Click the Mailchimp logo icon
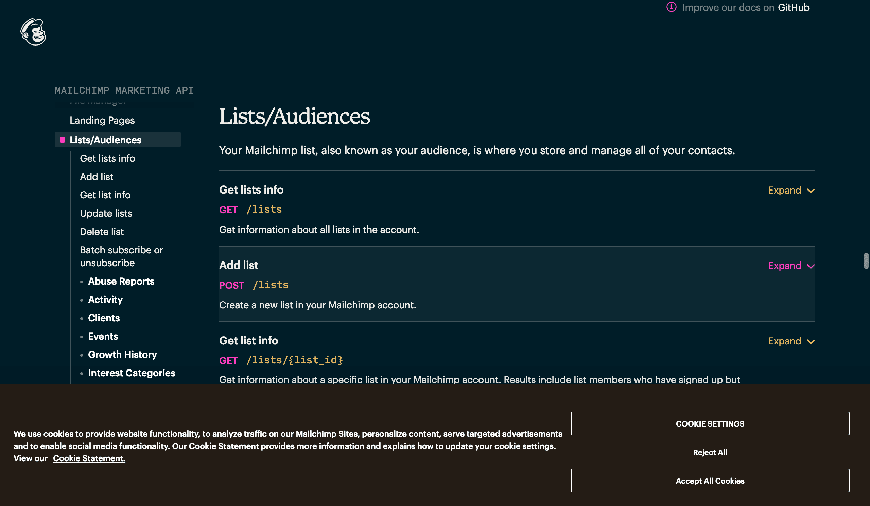The image size is (870, 506). pos(34,31)
